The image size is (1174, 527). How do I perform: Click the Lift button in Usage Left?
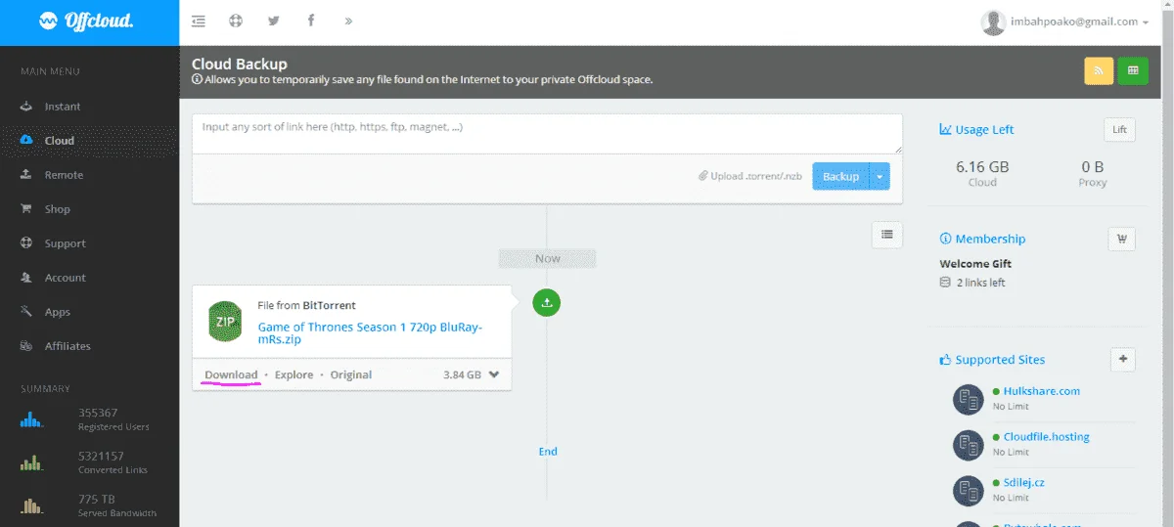coord(1120,129)
